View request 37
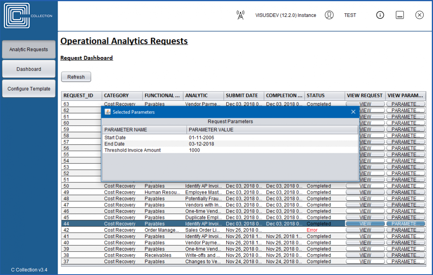Image resolution: width=433 pixels, height=275 pixels. 365,262
